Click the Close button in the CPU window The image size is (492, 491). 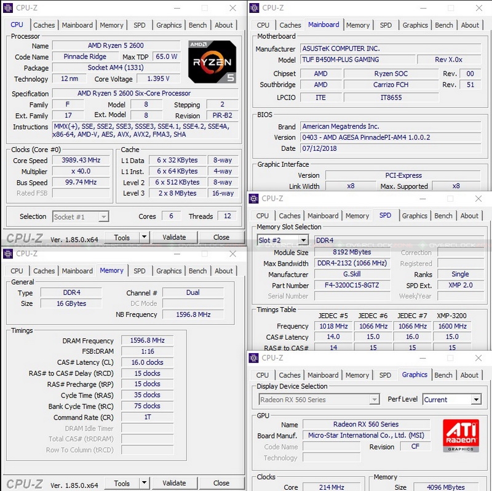point(221,238)
